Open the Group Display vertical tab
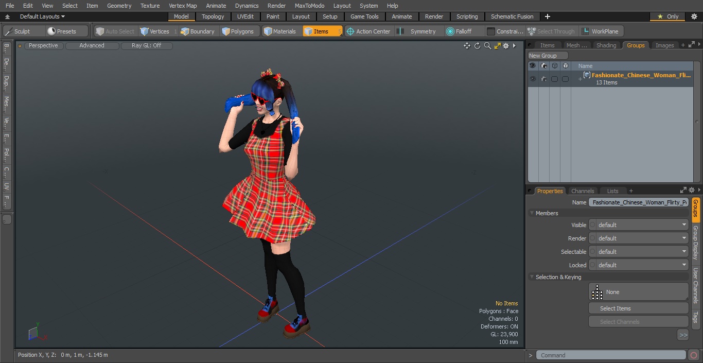 pyautogui.click(x=696, y=243)
